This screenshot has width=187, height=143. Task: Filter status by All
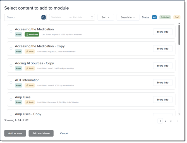coord(154,17)
